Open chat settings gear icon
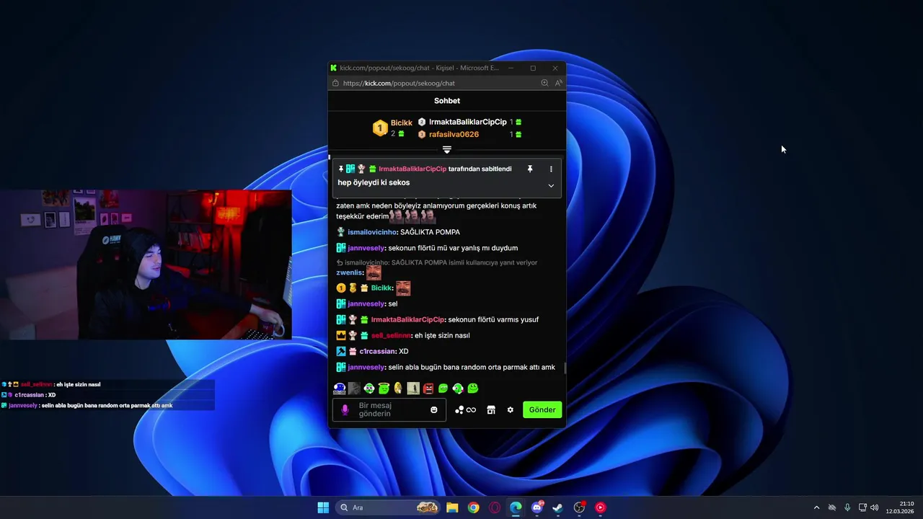923x519 pixels. (511, 409)
